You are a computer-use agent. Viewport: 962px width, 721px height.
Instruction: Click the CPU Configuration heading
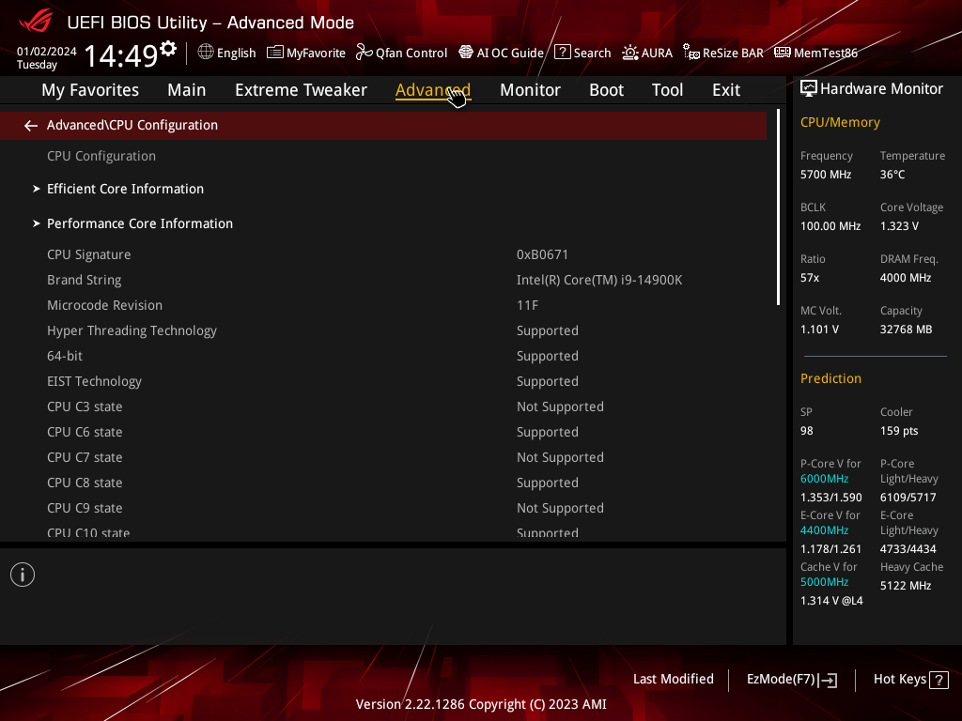101,156
